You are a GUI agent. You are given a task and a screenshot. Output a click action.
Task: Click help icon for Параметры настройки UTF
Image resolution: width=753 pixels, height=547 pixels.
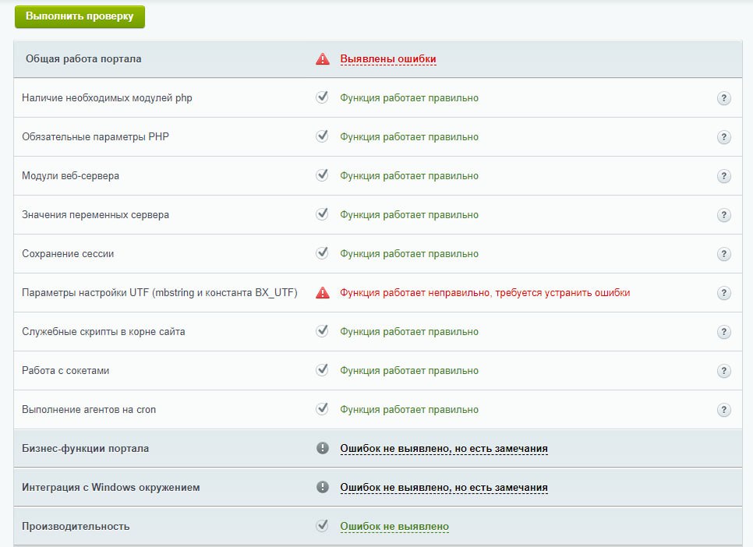[723, 293]
